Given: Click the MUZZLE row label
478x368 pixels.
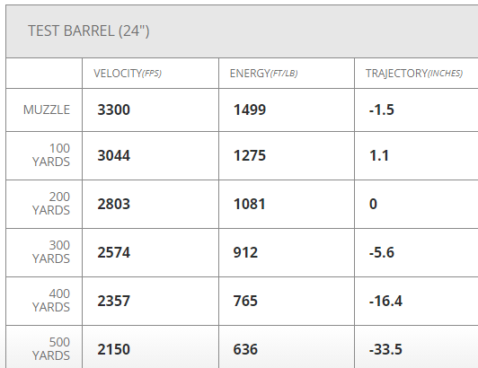Looking at the screenshot, I should (47, 110).
